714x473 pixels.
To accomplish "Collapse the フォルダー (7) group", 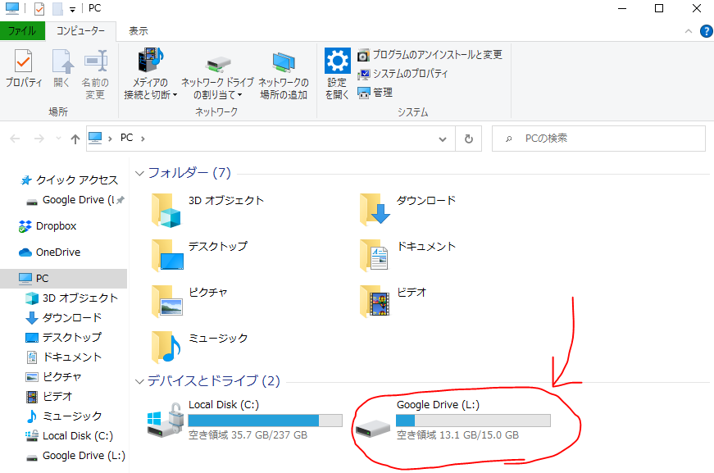I will point(140,174).
